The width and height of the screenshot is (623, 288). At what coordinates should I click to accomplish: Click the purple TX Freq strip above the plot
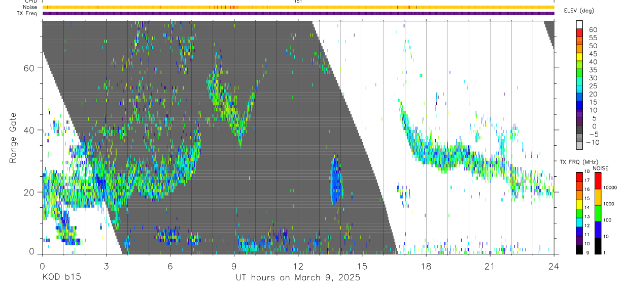pos(298,13)
